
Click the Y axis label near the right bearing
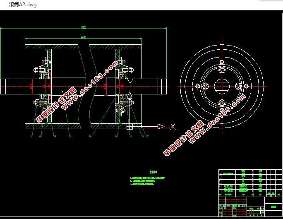(131, 82)
